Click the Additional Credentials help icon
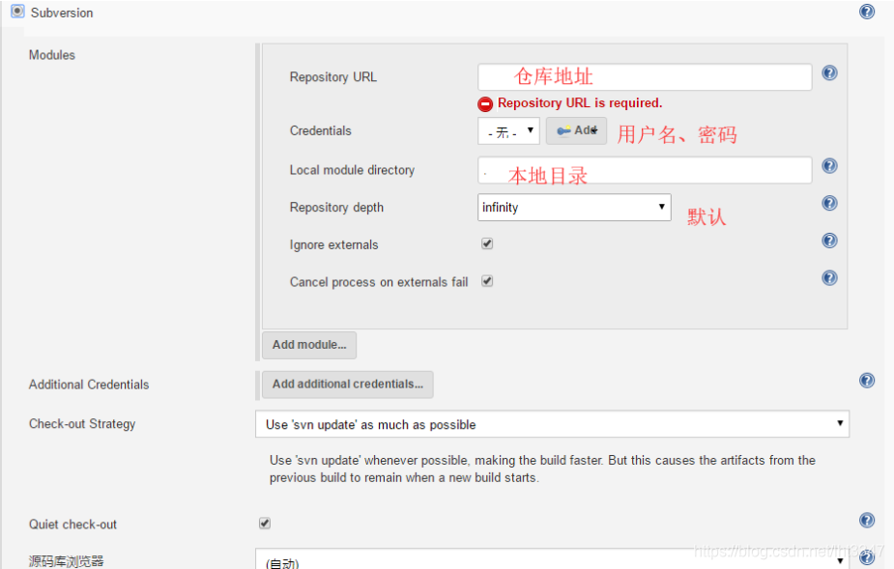Screen dimensions: 894x569 pos(867,381)
